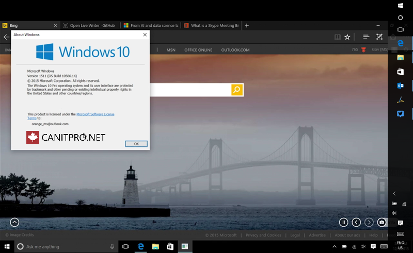Screen dimensions: 413x253
Task: Click the Start button on bottom taskbar
Action: click(x=7, y=246)
